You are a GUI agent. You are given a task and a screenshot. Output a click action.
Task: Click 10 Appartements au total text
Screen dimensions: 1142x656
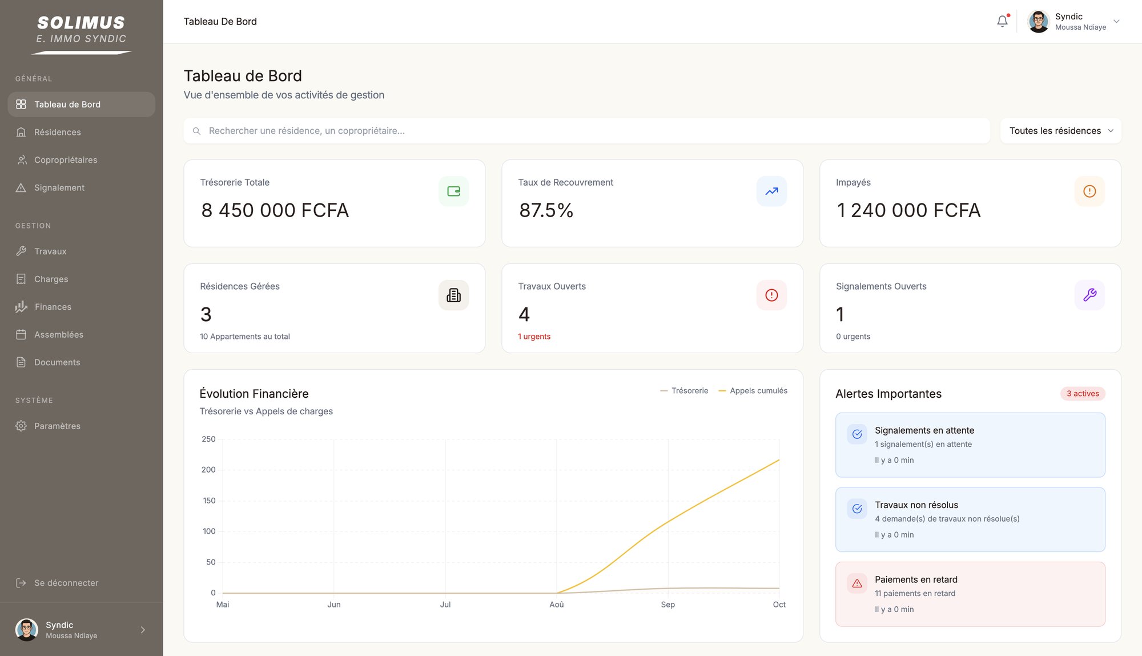(x=245, y=337)
